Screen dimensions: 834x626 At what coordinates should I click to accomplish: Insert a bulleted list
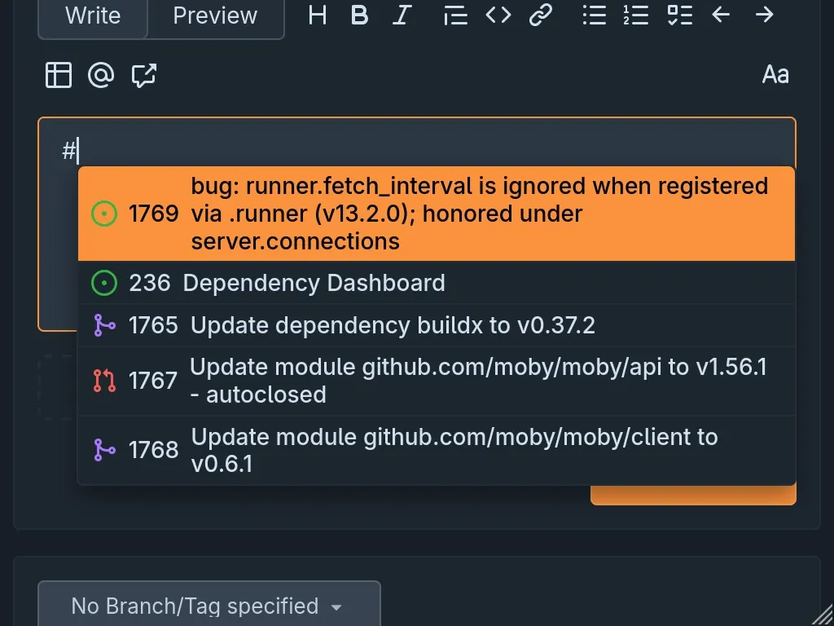coord(594,15)
